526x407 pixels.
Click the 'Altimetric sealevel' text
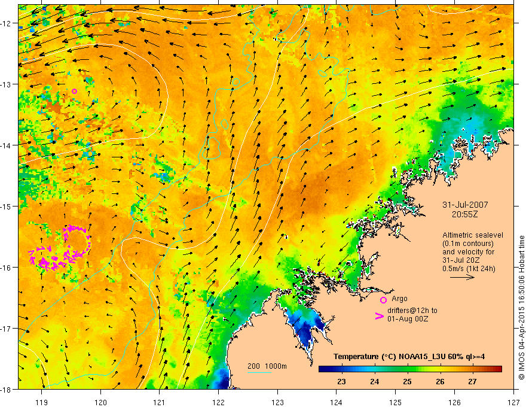click(x=473, y=235)
